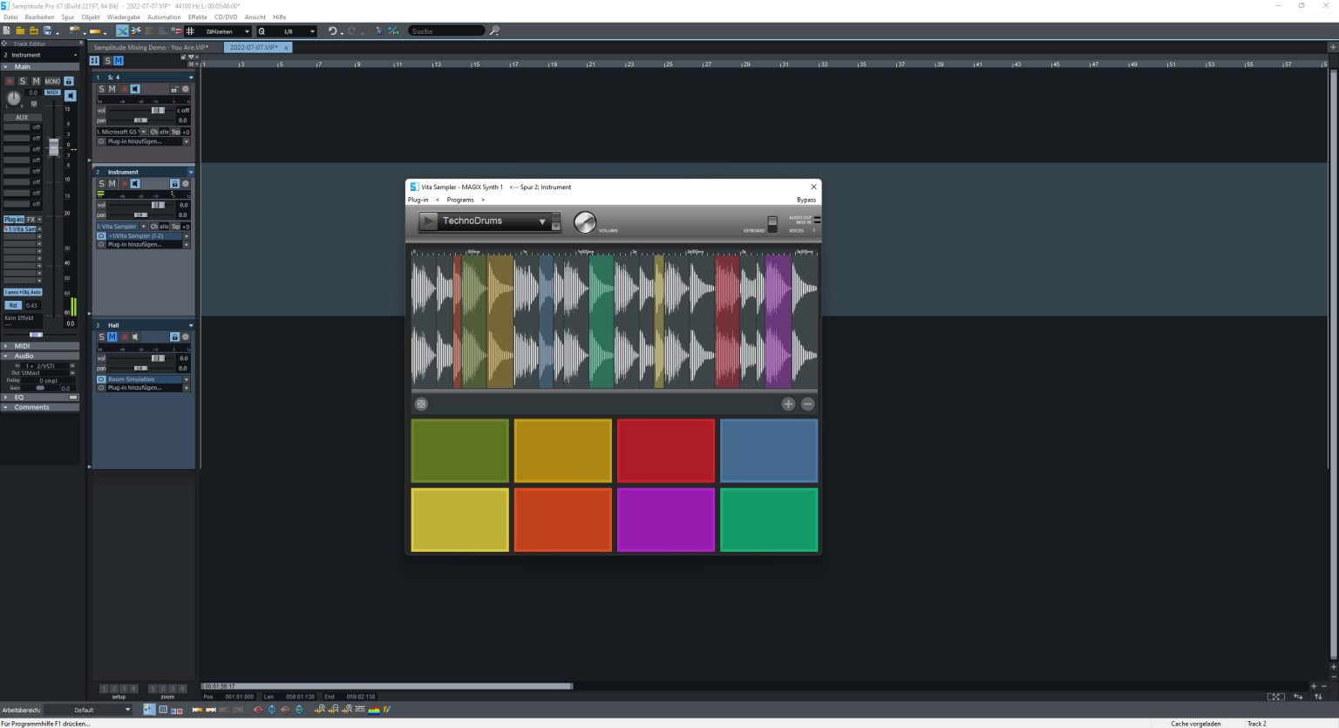
Task: Click the power icon beside Room Simulation plug-in
Action: click(x=100, y=379)
